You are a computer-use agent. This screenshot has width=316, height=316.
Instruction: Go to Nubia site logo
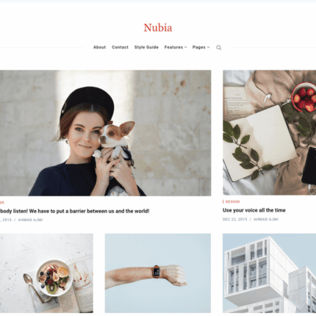click(x=158, y=27)
